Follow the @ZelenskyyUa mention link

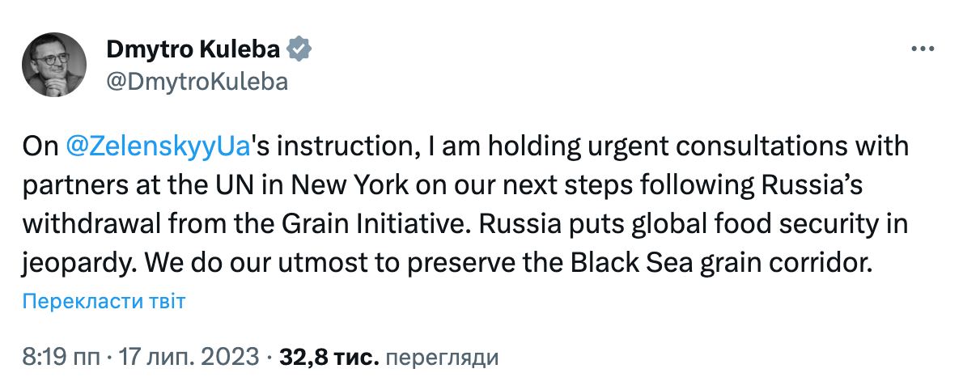pos(153,148)
